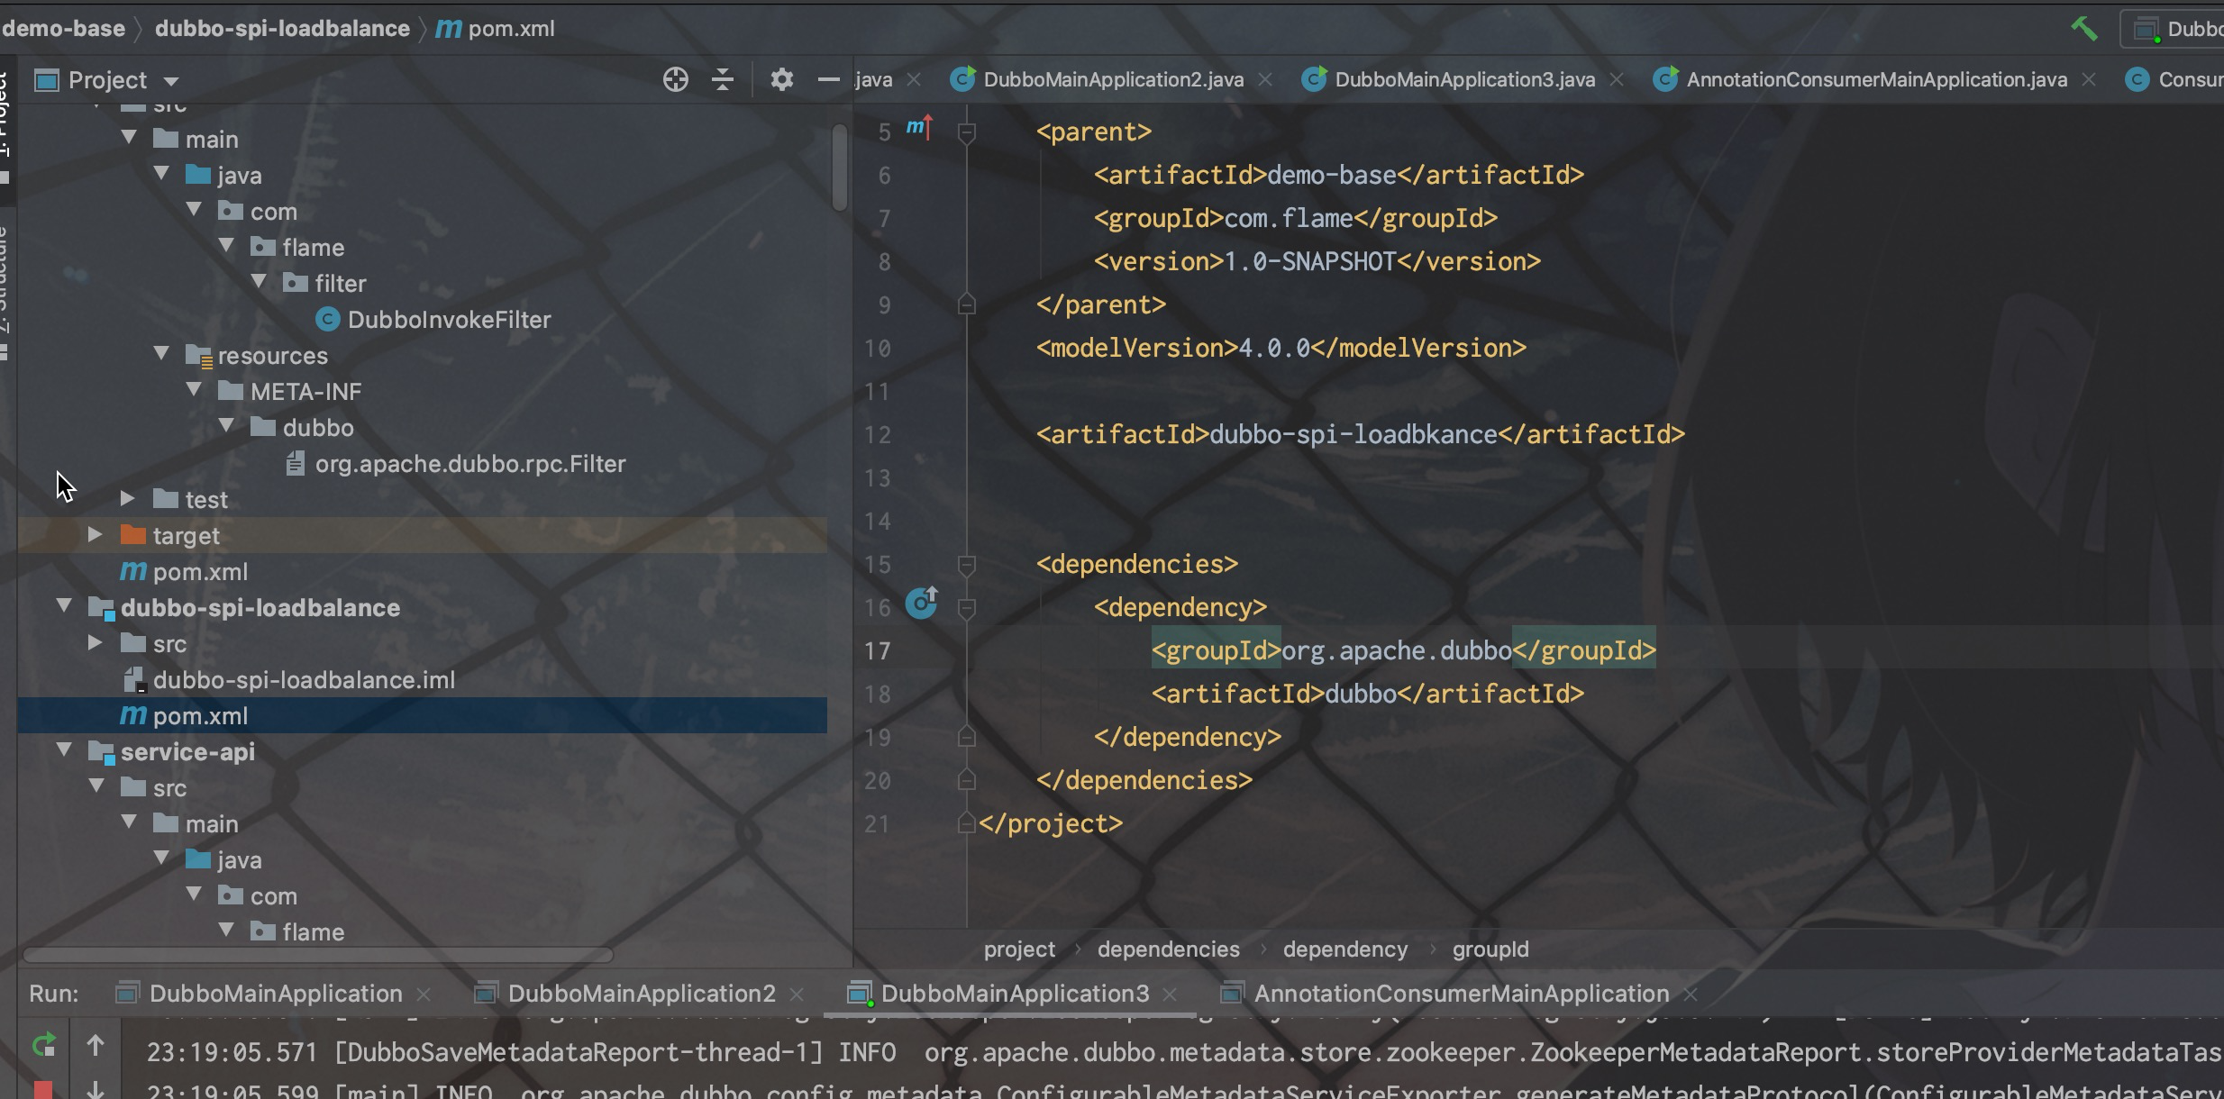Click the Rerun icon in Run panel

pos(43,1045)
